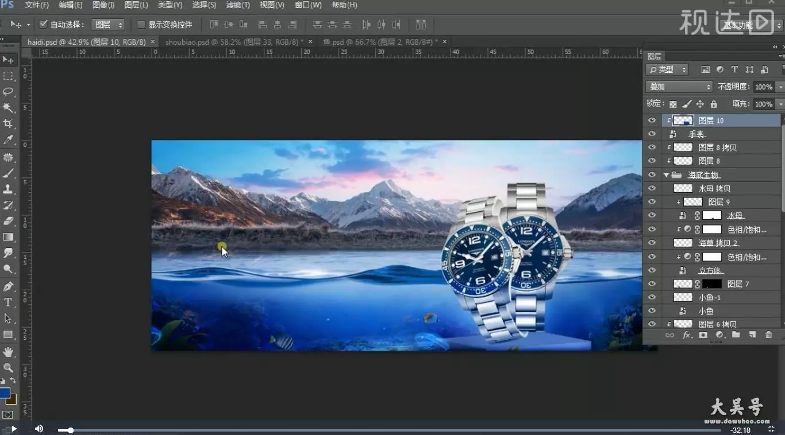Click the lock all padlock icon
Viewport: 785px width, 435px height.
click(x=714, y=104)
